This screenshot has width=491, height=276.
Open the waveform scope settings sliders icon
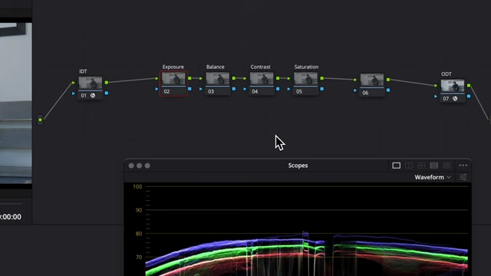pos(463,177)
